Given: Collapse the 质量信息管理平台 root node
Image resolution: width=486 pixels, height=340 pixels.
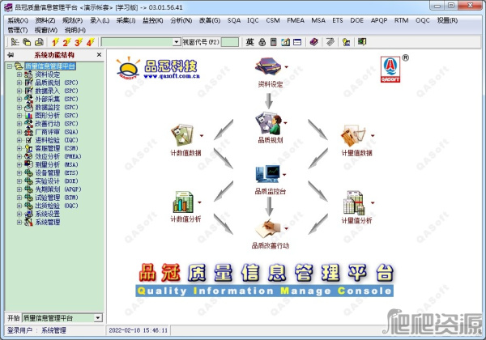Looking at the screenshot, I should [10, 66].
